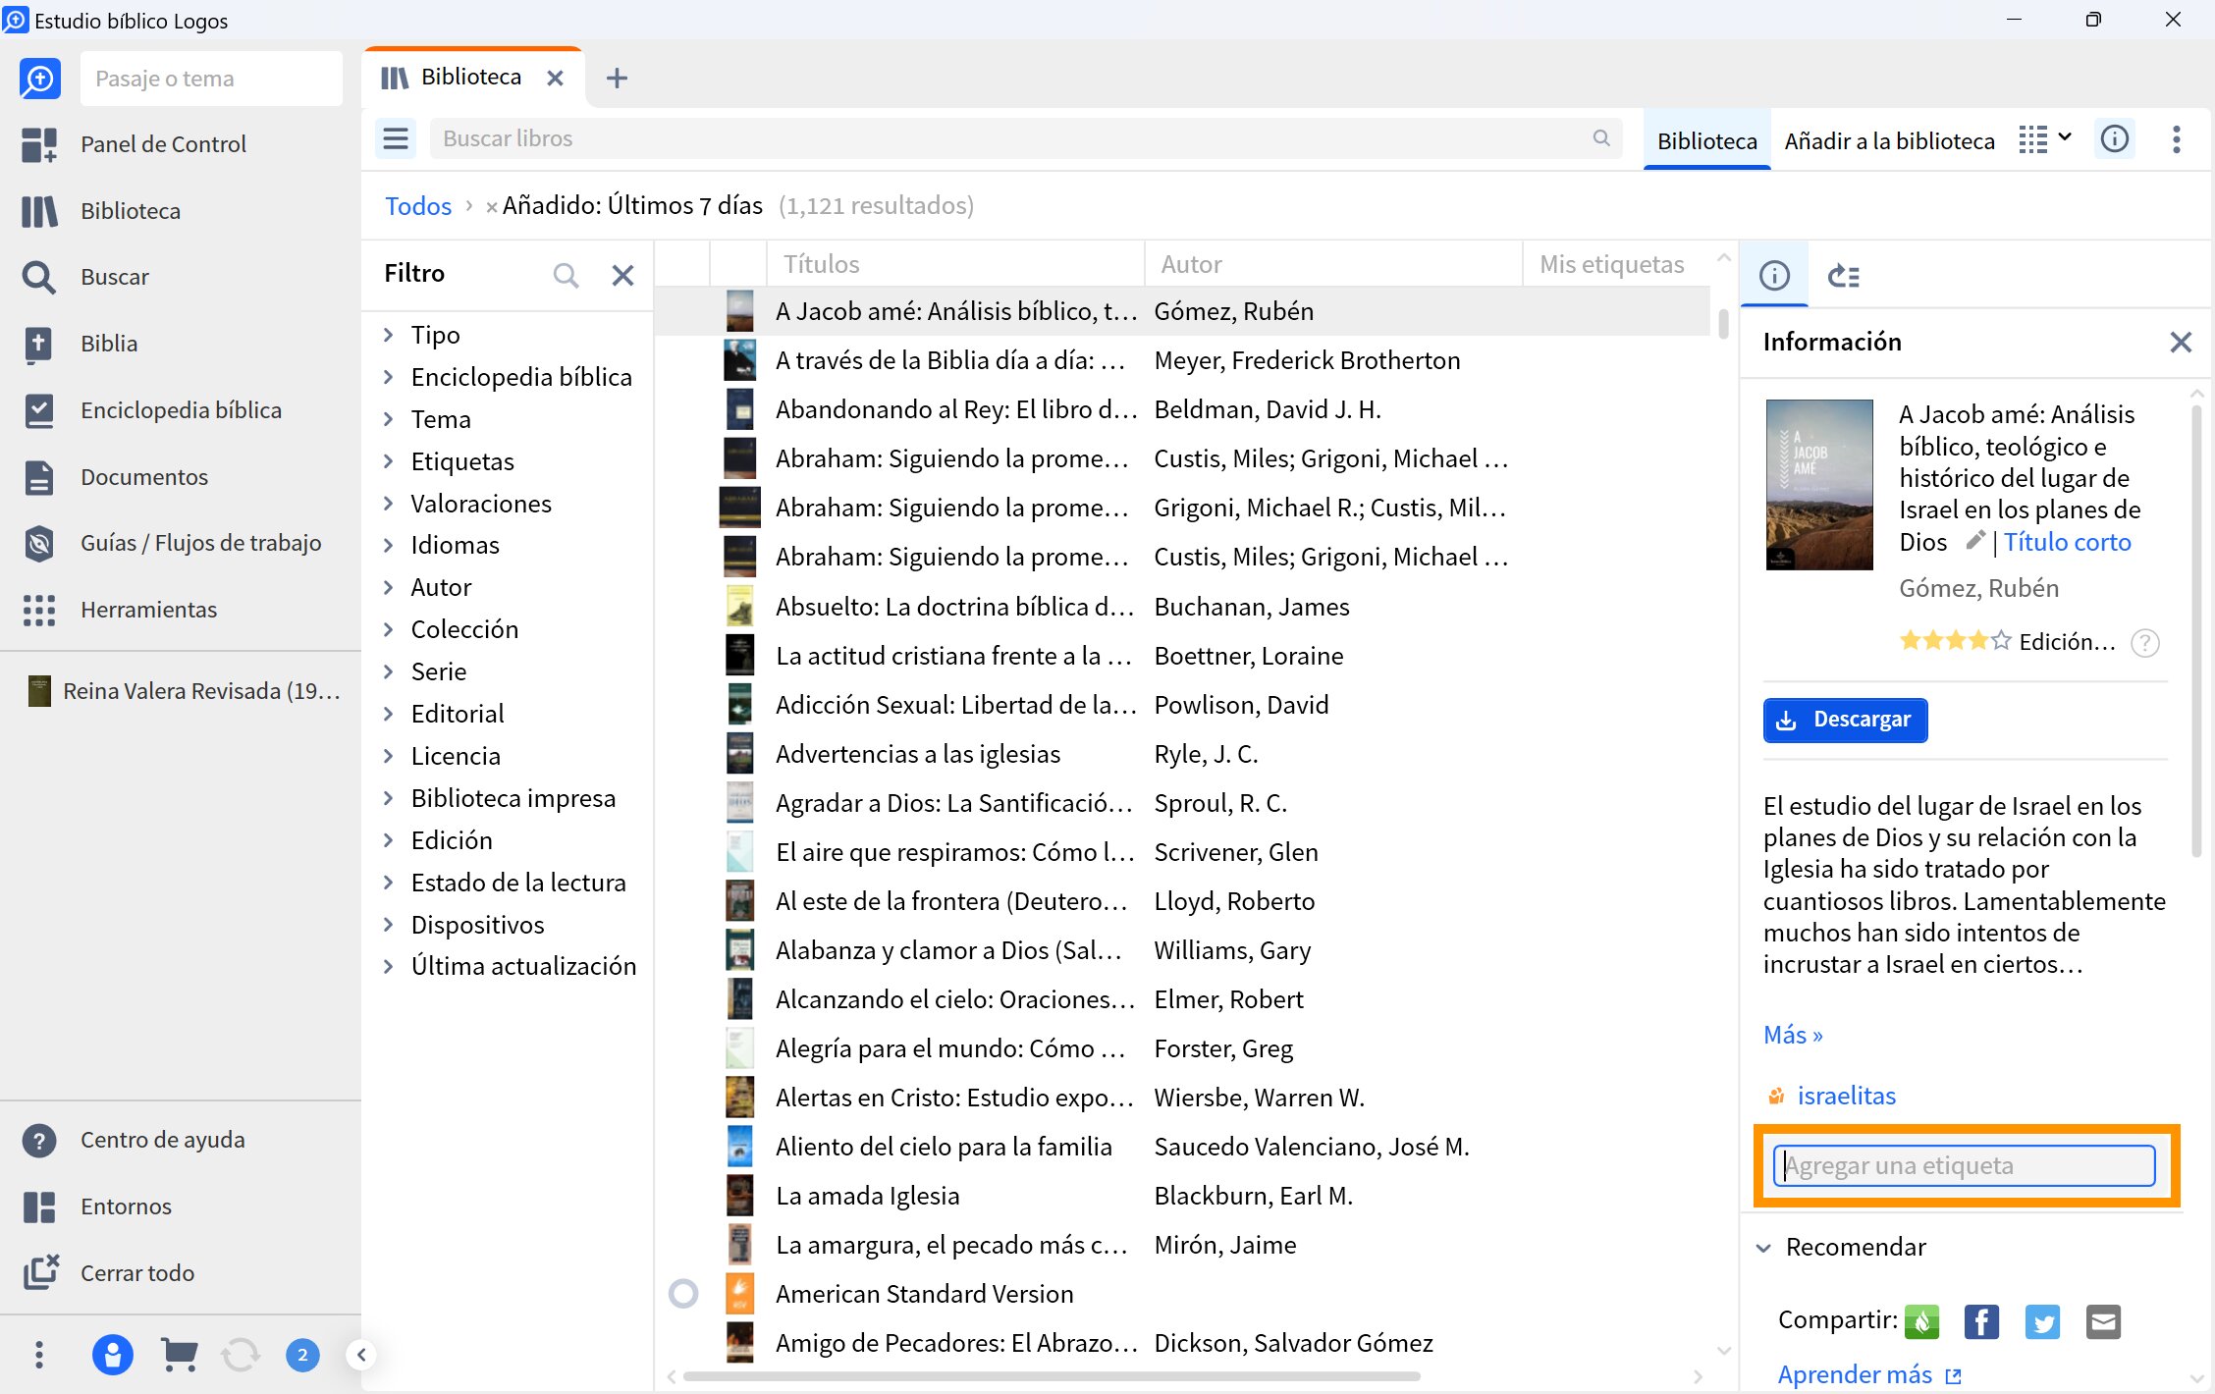2215x1394 pixels.
Task: Sort by the Títulos column header
Action: (x=954, y=264)
